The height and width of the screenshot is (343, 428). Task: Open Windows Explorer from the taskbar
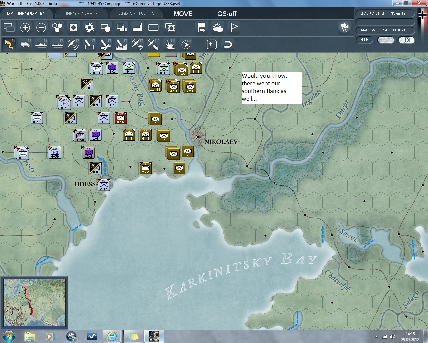(x=30, y=336)
